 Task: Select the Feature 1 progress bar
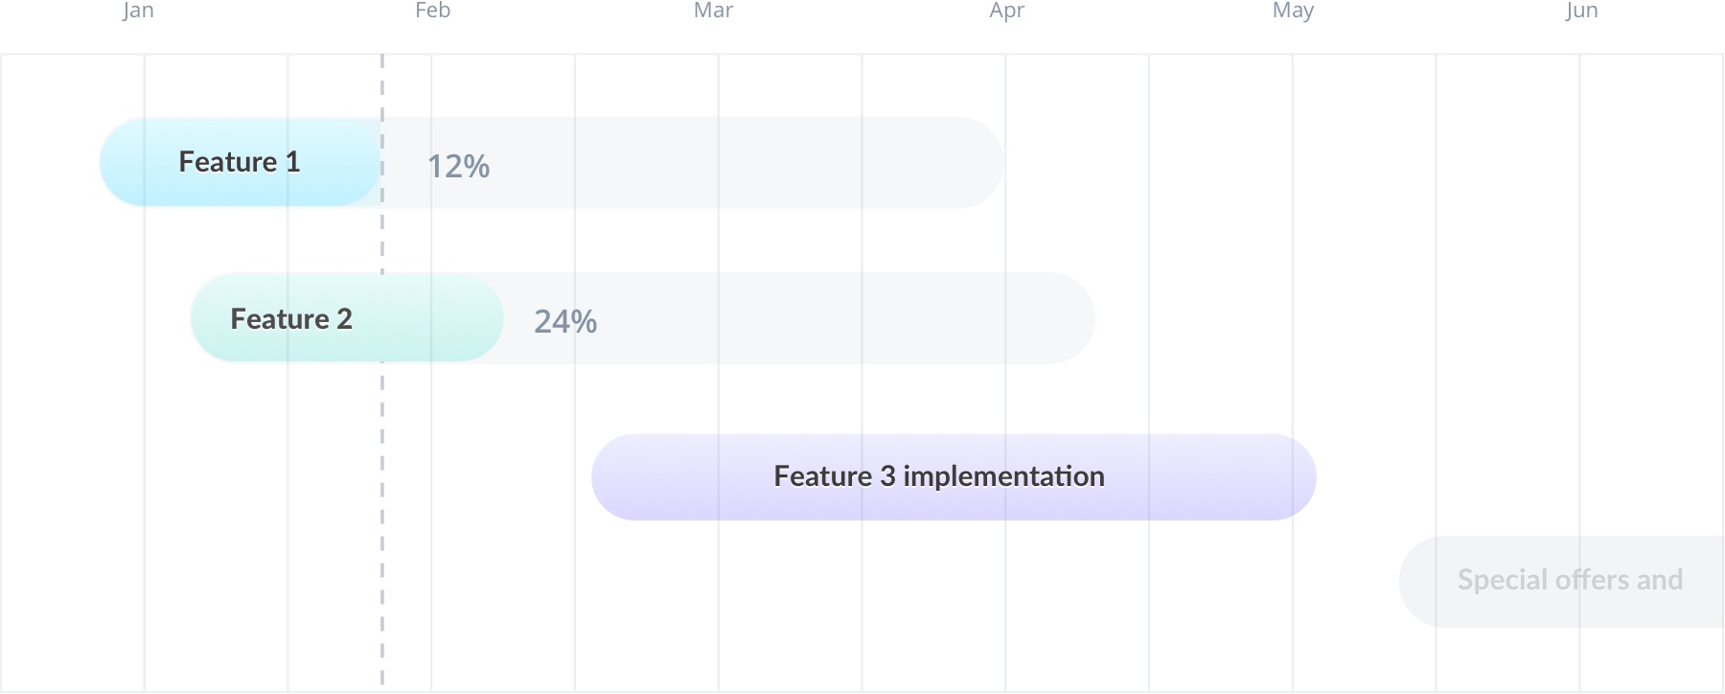click(x=241, y=162)
